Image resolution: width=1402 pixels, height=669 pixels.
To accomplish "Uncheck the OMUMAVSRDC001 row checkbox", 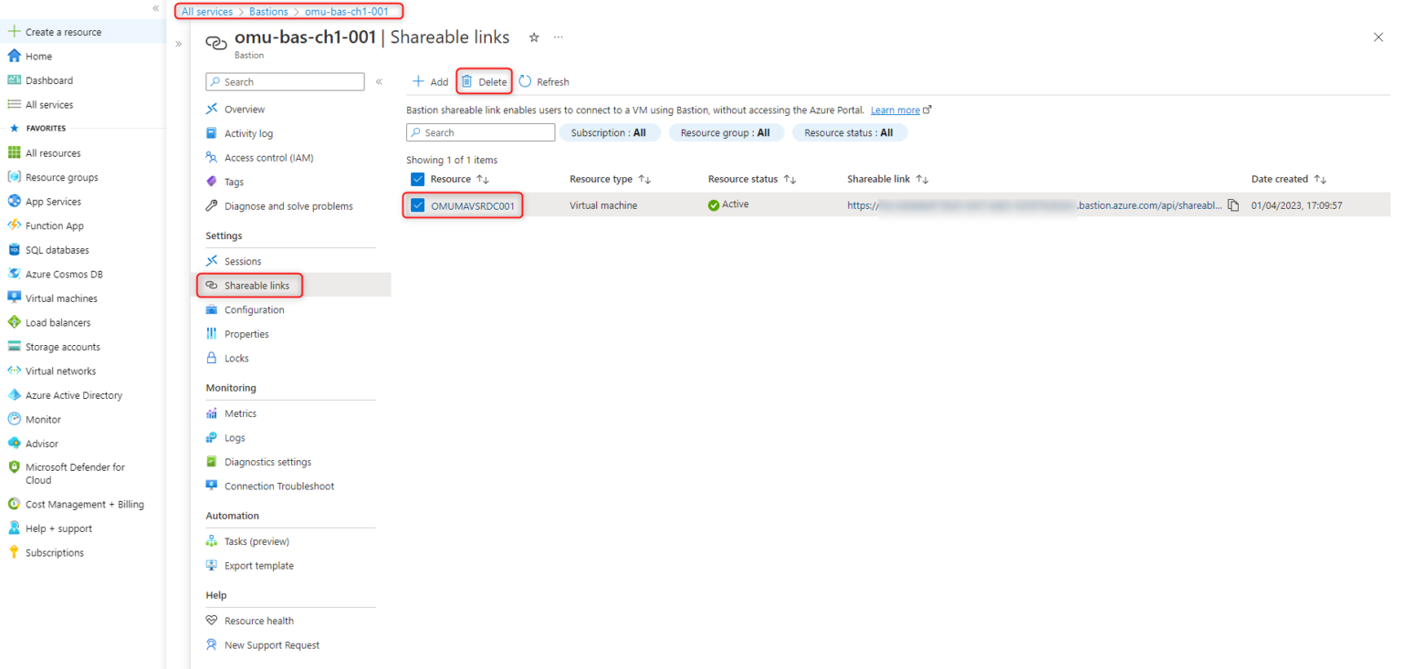I will (x=418, y=205).
